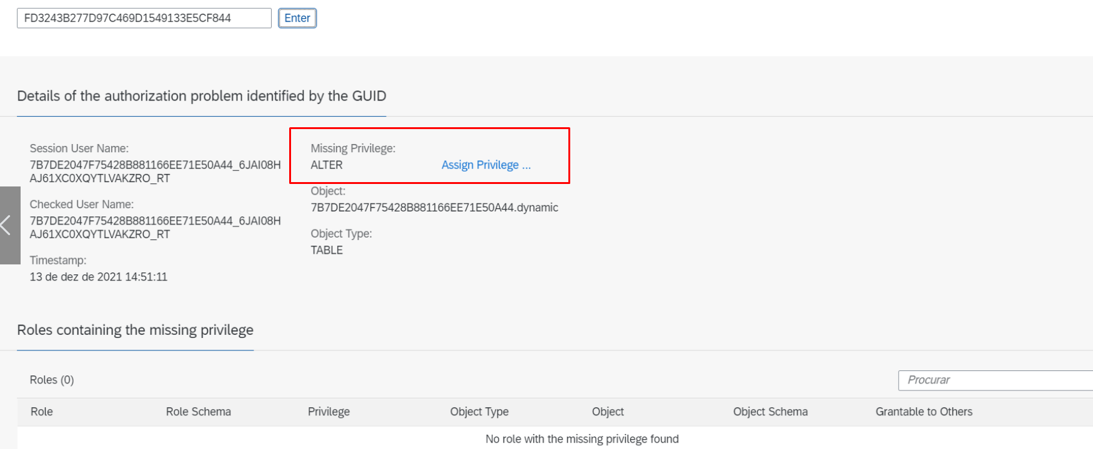Click the Privilege column header

click(x=329, y=412)
